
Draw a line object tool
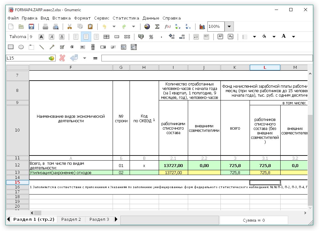42,47
